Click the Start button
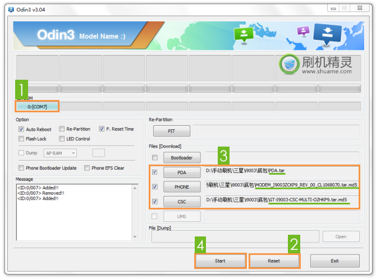The image size is (376, 278). [221, 261]
